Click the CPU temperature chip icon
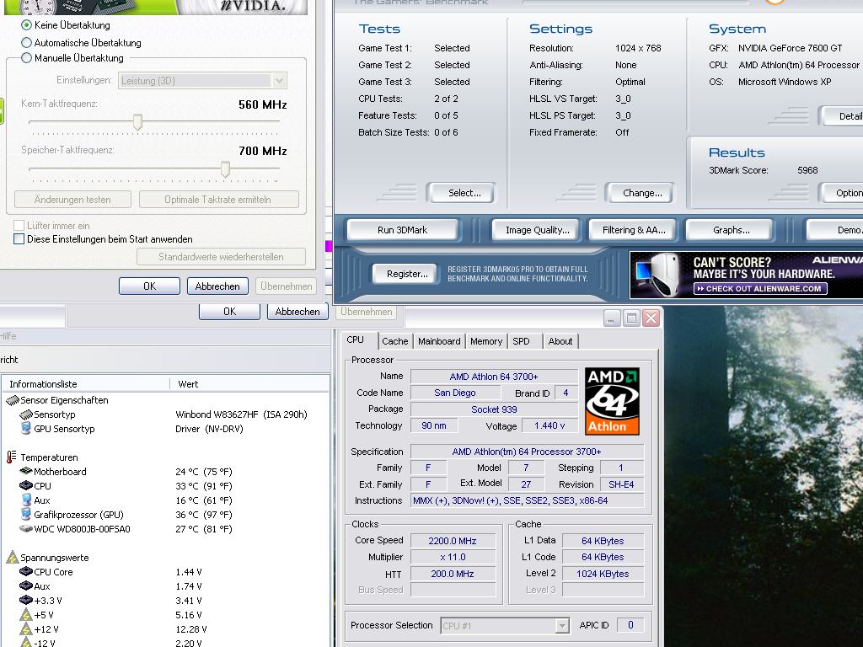The width and height of the screenshot is (863, 647). pyautogui.click(x=26, y=485)
